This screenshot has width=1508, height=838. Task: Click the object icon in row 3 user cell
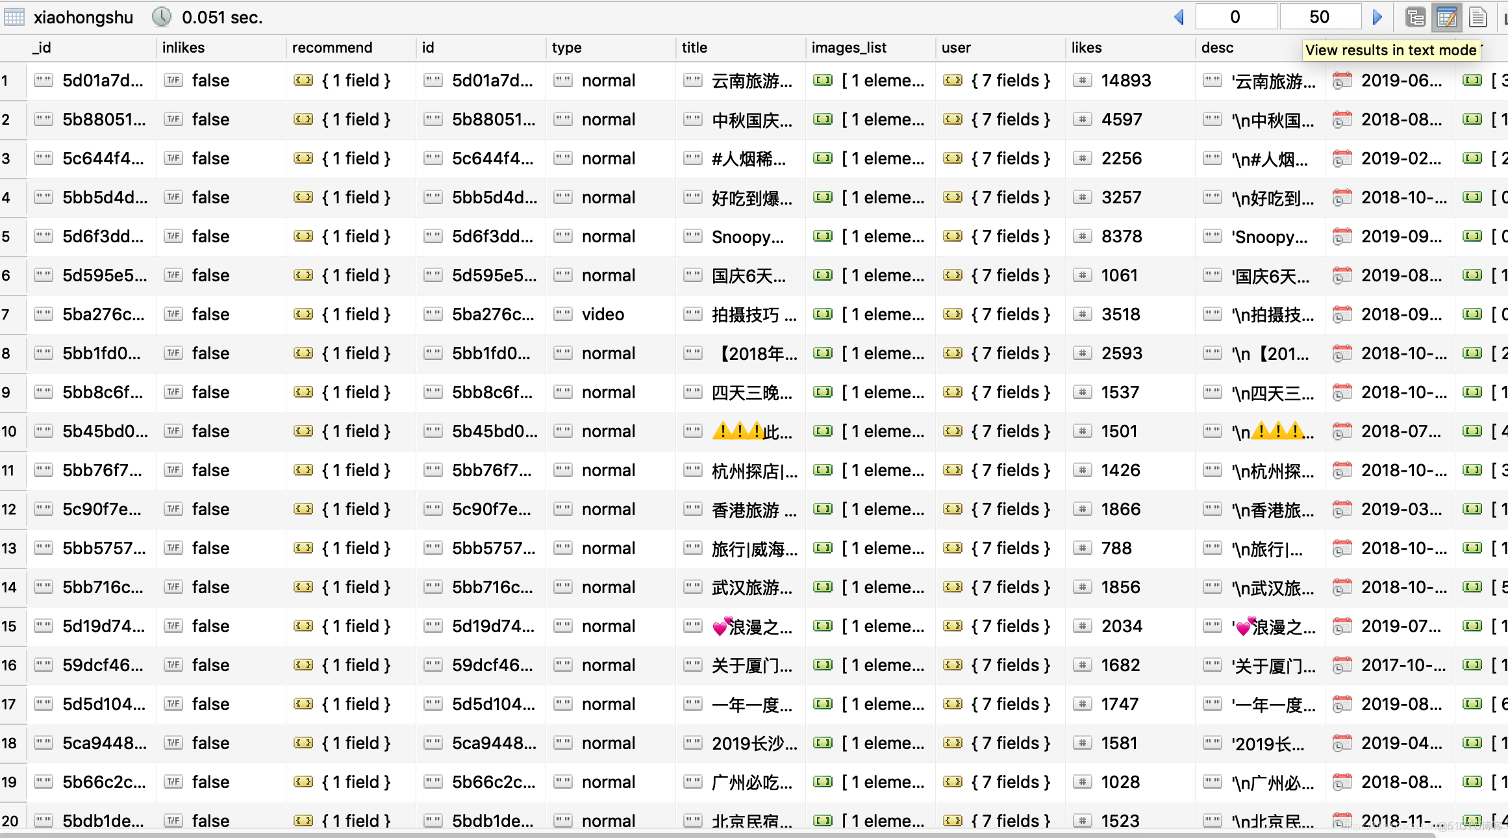pyautogui.click(x=953, y=159)
